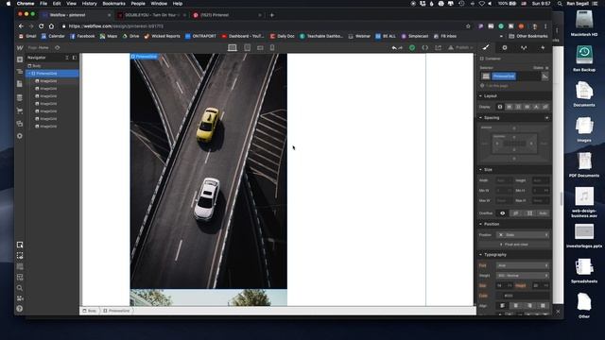Open the Navigator panel icon in sidebar
Screen dimensions: 605x340
pos(20,72)
